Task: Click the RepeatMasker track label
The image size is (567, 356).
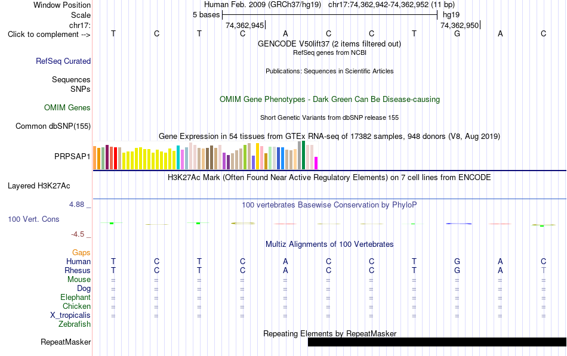Action: click(66, 342)
